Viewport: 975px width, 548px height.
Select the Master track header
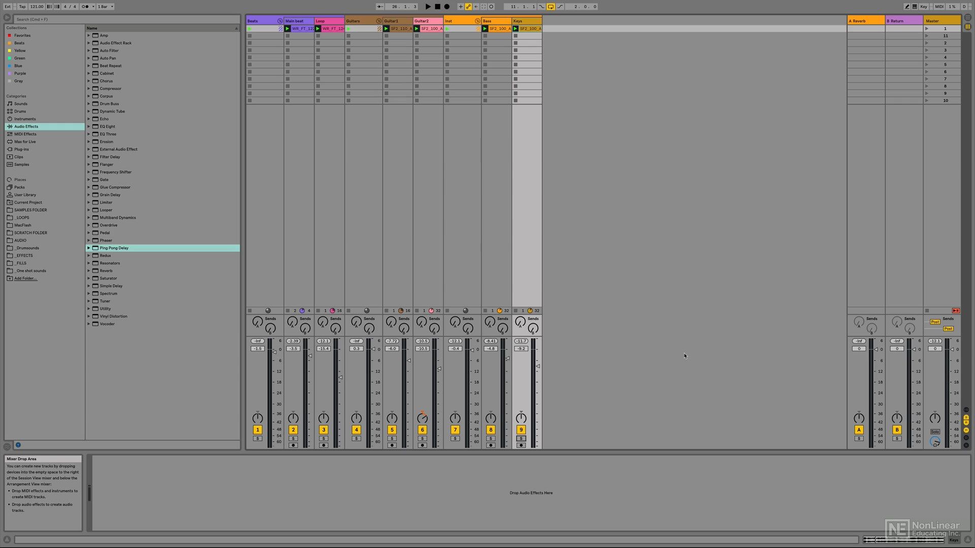click(x=942, y=21)
